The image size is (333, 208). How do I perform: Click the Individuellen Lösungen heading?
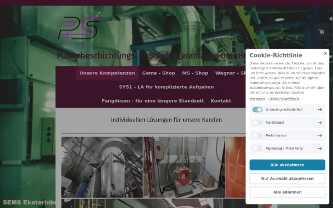167,120
